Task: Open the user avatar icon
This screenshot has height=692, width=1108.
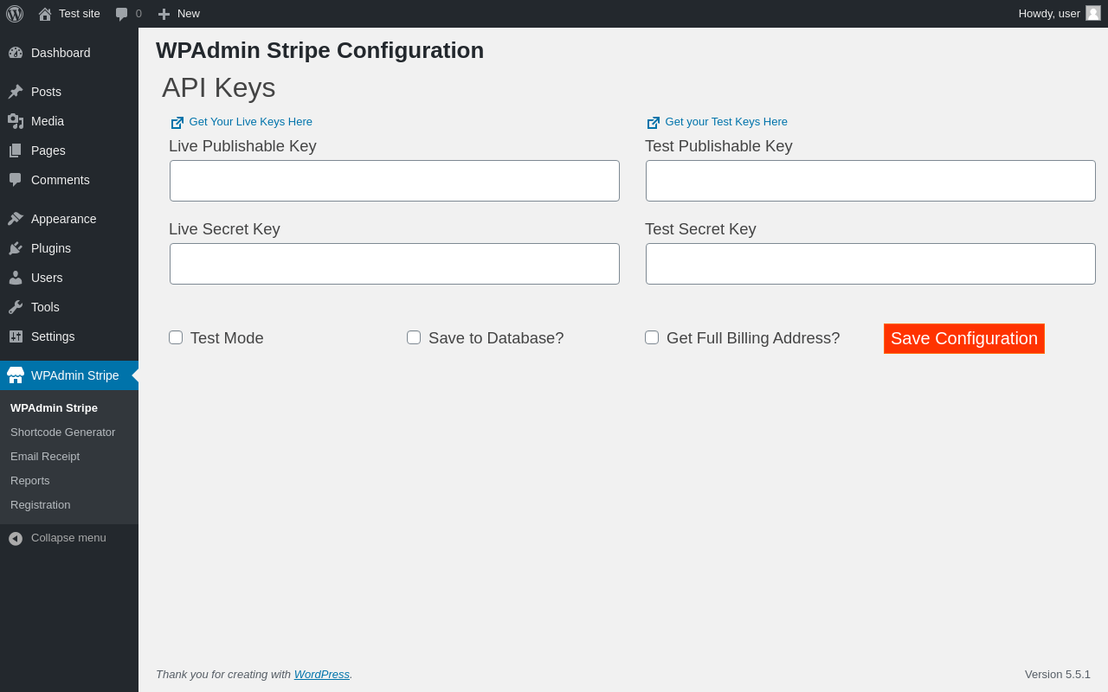Action: pos(1093,13)
